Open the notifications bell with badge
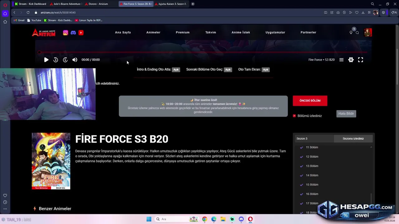This screenshot has height=224, width=399. pyautogui.click(x=351, y=32)
